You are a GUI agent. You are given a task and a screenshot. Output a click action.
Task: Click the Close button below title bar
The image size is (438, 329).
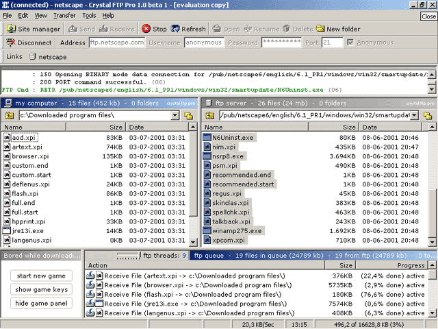pyautogui.click(x=428, y=16)
